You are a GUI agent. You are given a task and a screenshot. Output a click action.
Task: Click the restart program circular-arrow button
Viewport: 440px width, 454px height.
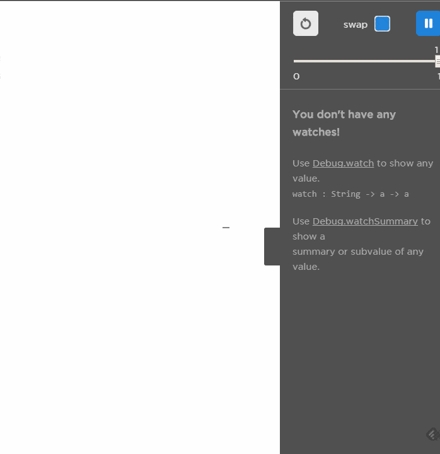306,24
